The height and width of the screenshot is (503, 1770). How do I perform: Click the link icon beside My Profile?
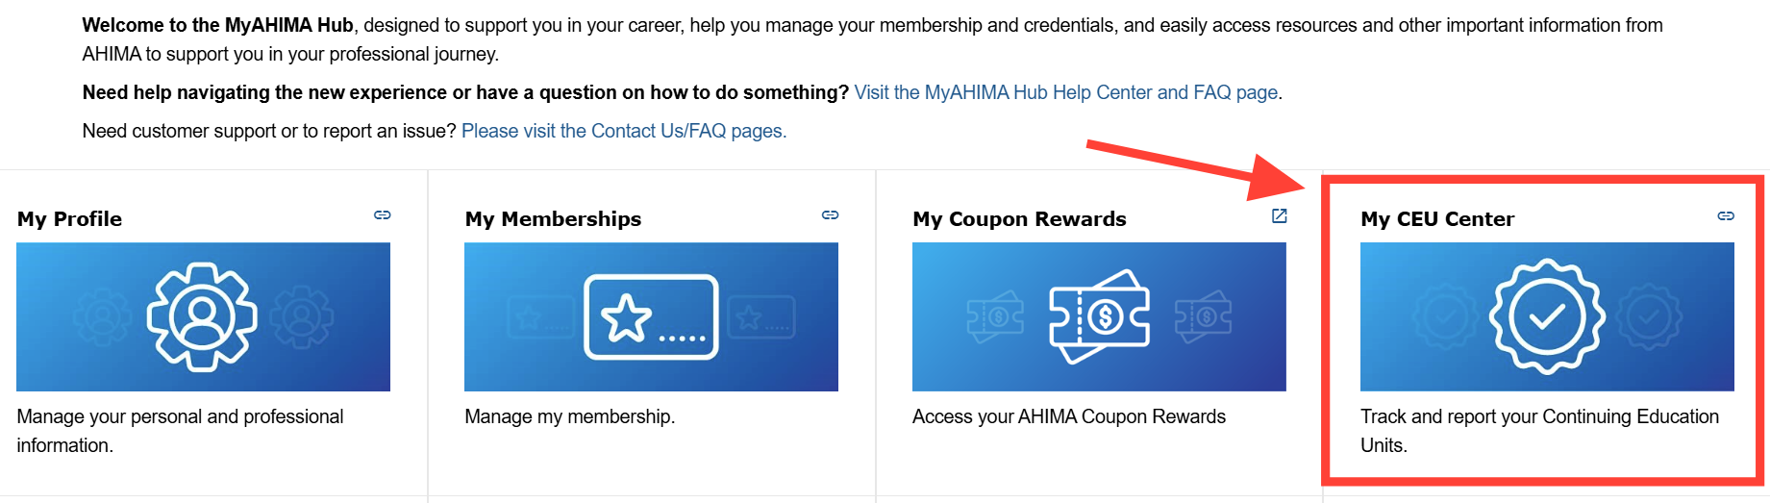click(x=383, y=215)
